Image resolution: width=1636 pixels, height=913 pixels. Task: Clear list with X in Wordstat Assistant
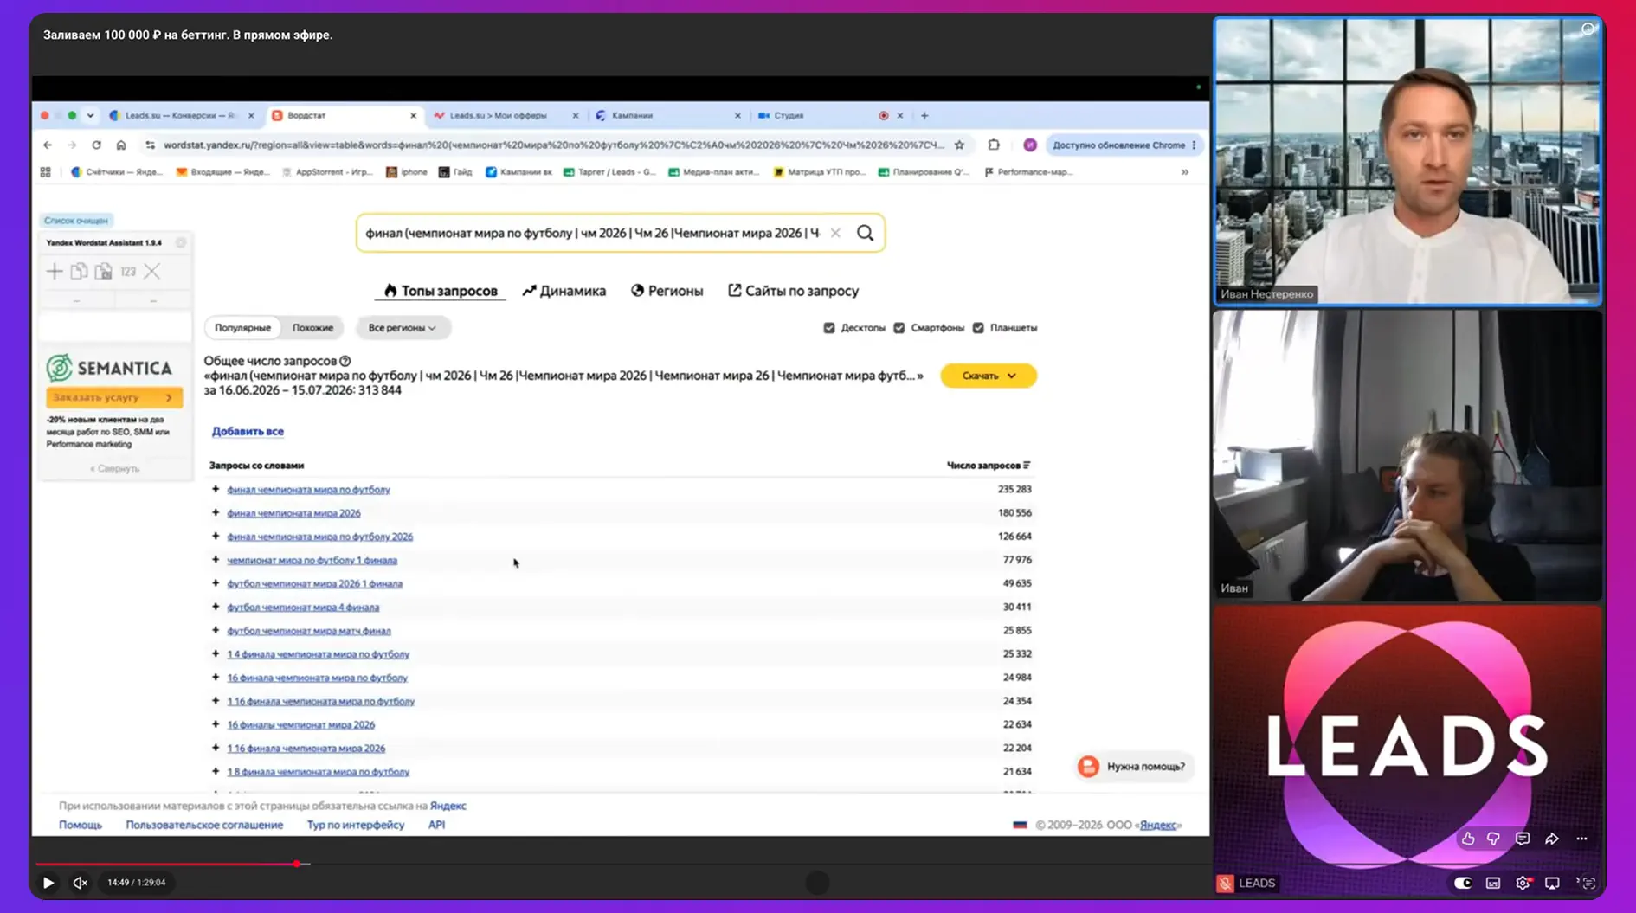[152, 272]
